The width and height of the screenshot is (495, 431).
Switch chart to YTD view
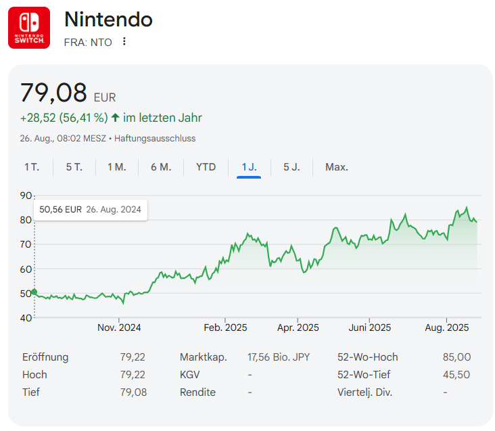206,167
